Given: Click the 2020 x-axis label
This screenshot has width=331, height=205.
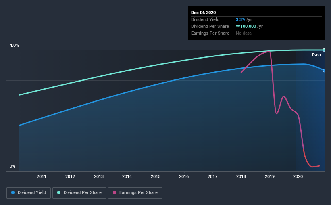Looking at the screenshot, I should click(x=298, y=176).
